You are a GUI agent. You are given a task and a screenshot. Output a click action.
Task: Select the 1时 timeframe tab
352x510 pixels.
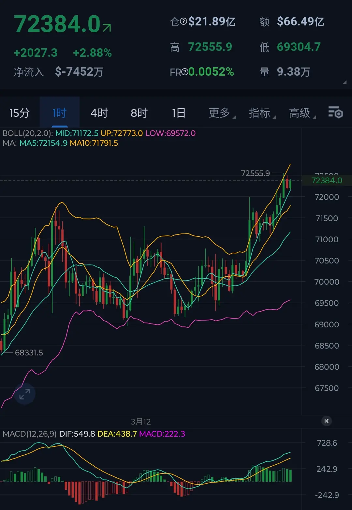click(60, 113)
